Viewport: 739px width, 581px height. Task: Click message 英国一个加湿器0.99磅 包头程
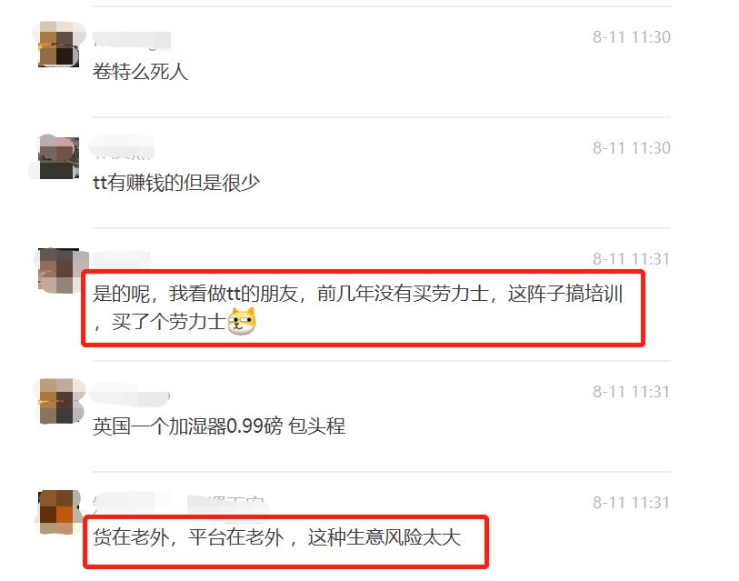219,426
